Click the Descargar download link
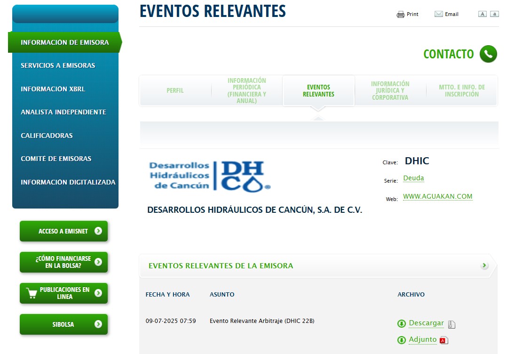 pyautogui.click(x=426, y=323)
